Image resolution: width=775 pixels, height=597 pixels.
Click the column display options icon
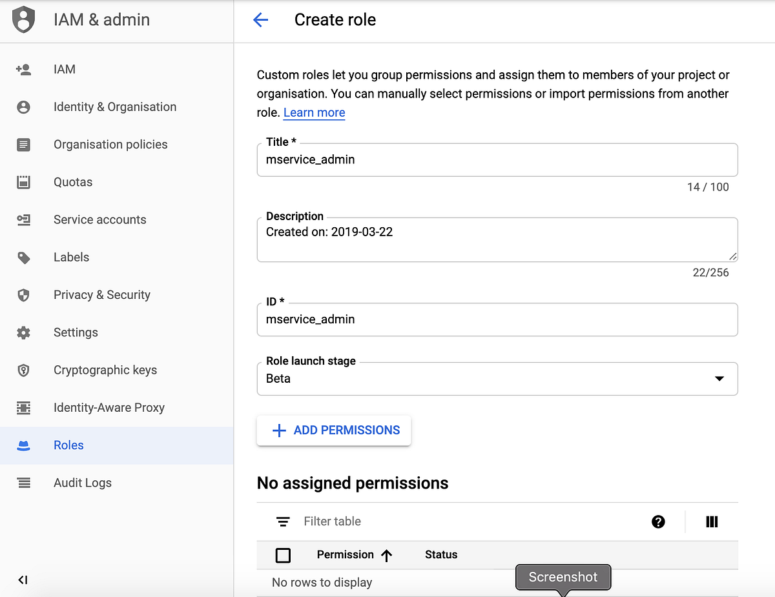(x=711, y=521)
